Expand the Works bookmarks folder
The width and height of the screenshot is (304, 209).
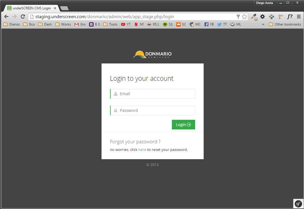click(x=63, y=24)
